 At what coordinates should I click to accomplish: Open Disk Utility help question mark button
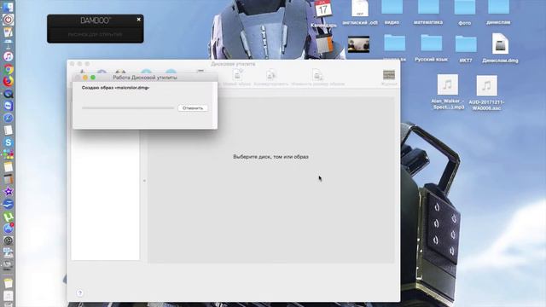[79, 293]
